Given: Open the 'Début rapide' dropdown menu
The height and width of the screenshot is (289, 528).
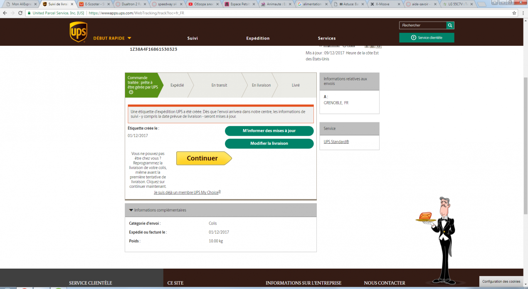Looking at the screenshot, I should 112,38.
